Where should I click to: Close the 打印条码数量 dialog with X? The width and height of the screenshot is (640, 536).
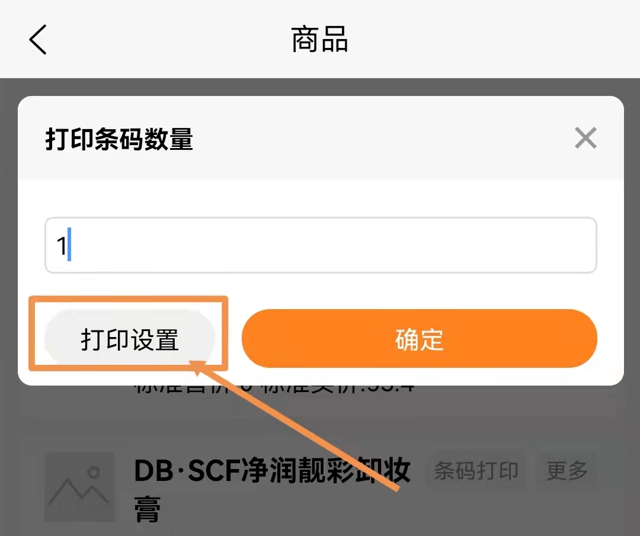point(585,138)
